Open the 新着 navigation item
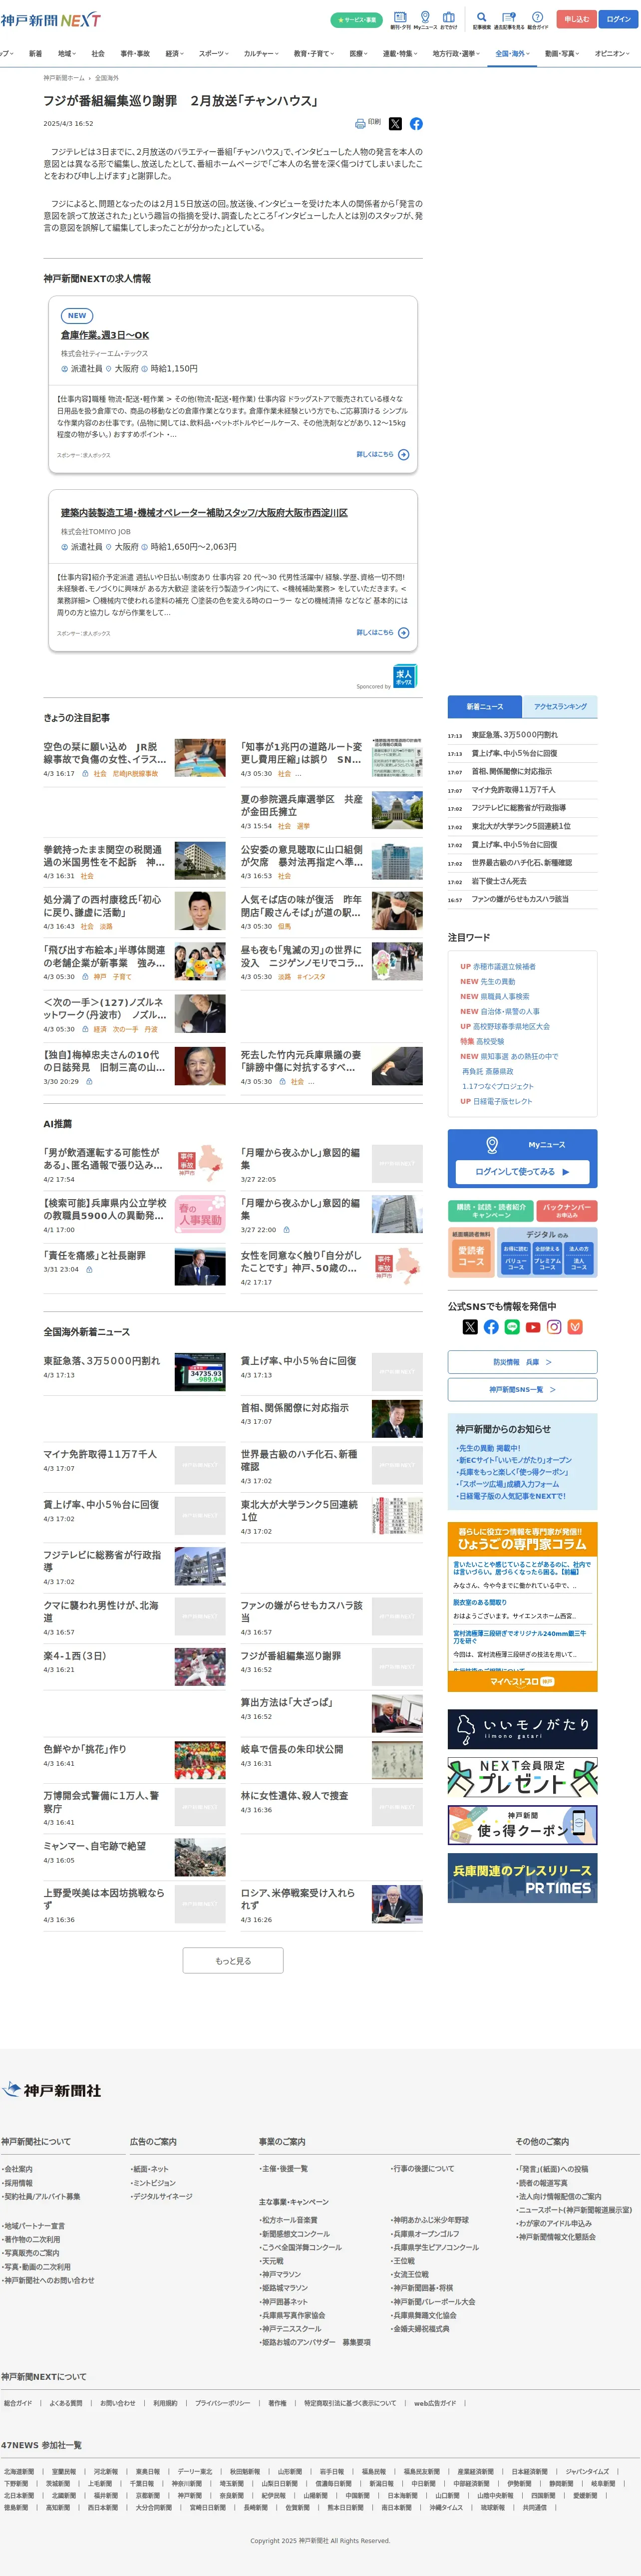This screenshot has height=2576, width=641. point(35,54)
